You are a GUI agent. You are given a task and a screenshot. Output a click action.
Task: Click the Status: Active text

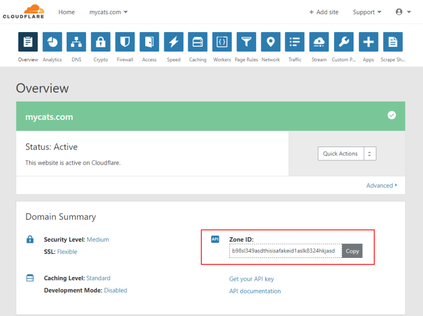[x=52, y=147]
